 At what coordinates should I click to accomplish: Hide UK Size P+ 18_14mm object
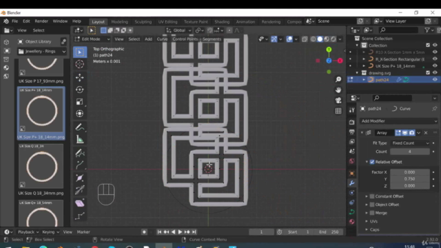(435, 66)
